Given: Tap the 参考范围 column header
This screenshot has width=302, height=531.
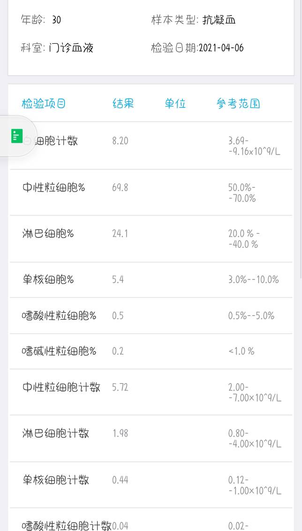Looking at the screenshot, I should click(x=238, y=103).
